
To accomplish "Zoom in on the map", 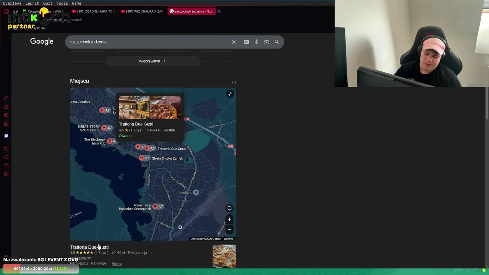I will point(229,219).
